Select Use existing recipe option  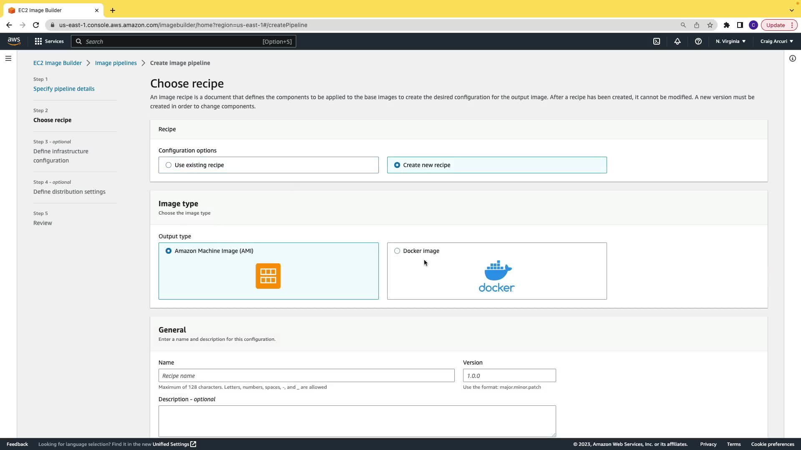click(169, 165)
